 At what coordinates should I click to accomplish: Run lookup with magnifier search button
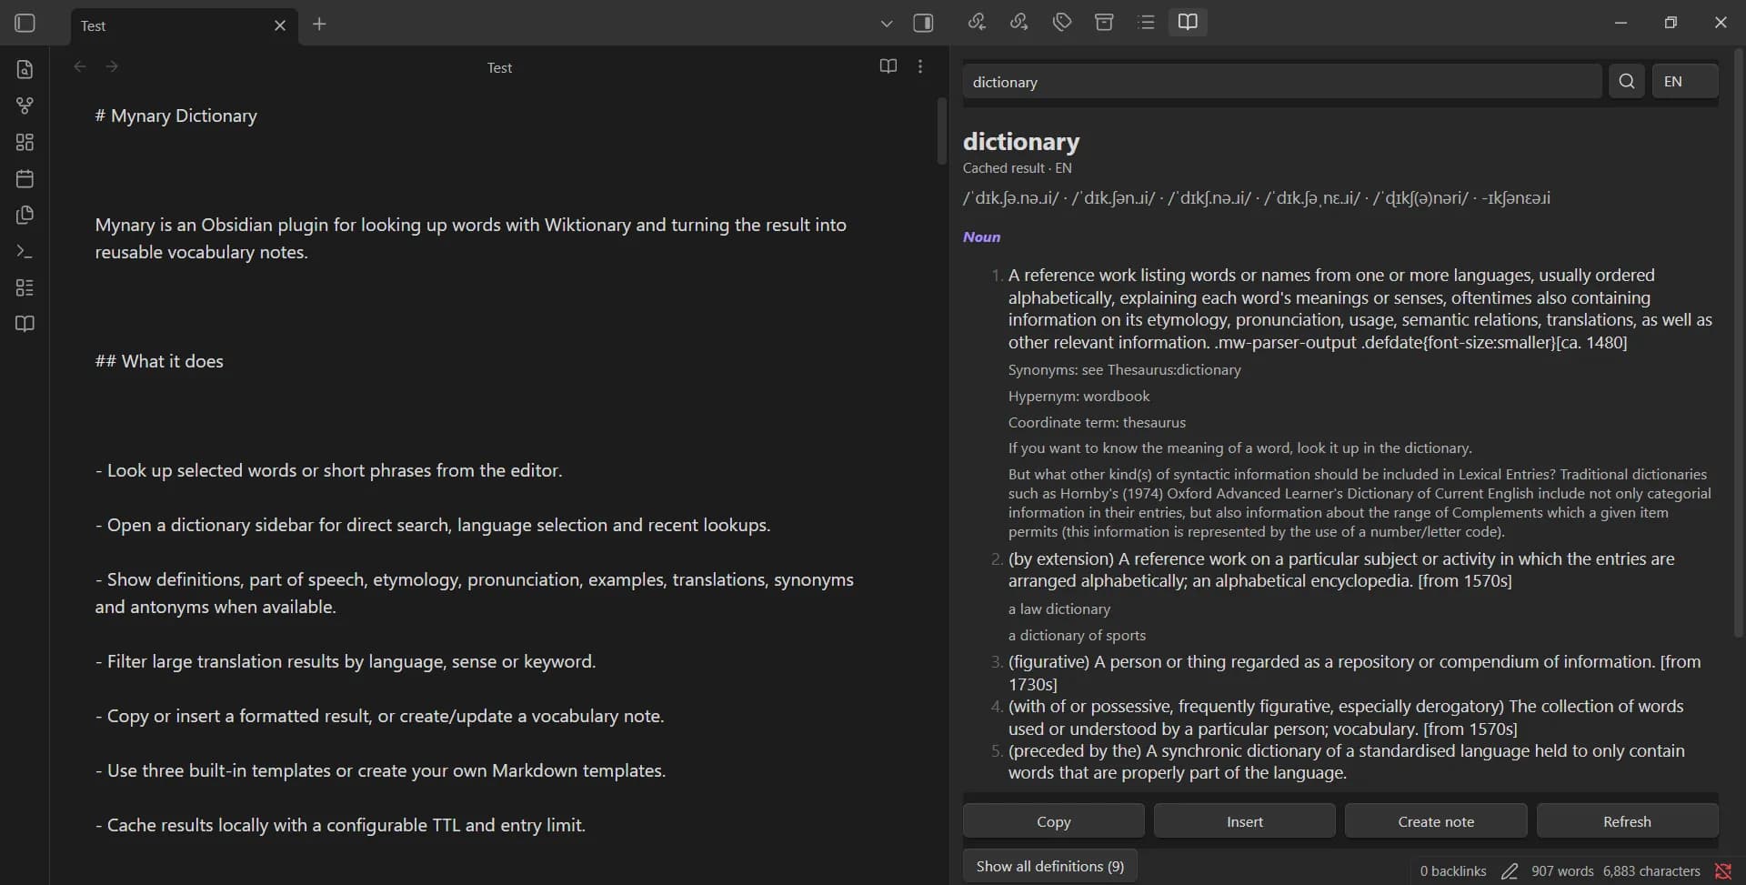pyautogui.click(x=1627, y=82)
